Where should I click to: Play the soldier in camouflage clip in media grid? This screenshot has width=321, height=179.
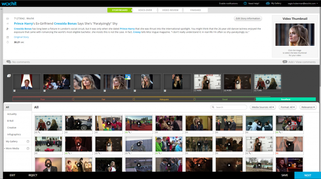139,144
